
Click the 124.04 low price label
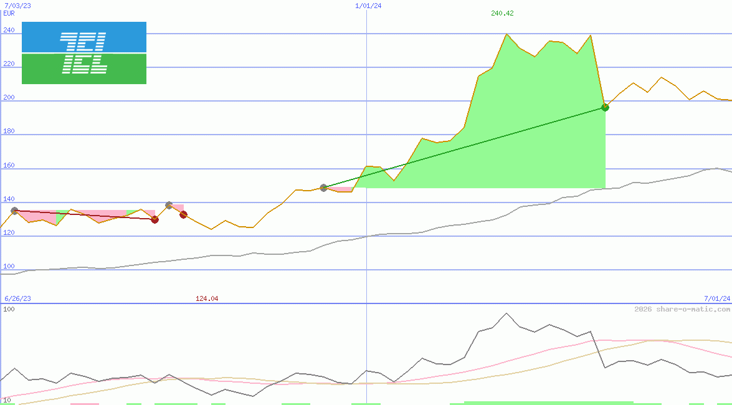coord(207,298)
